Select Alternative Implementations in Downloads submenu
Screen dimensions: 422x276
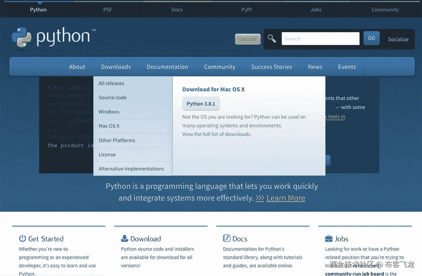click(x=133, y=169)
